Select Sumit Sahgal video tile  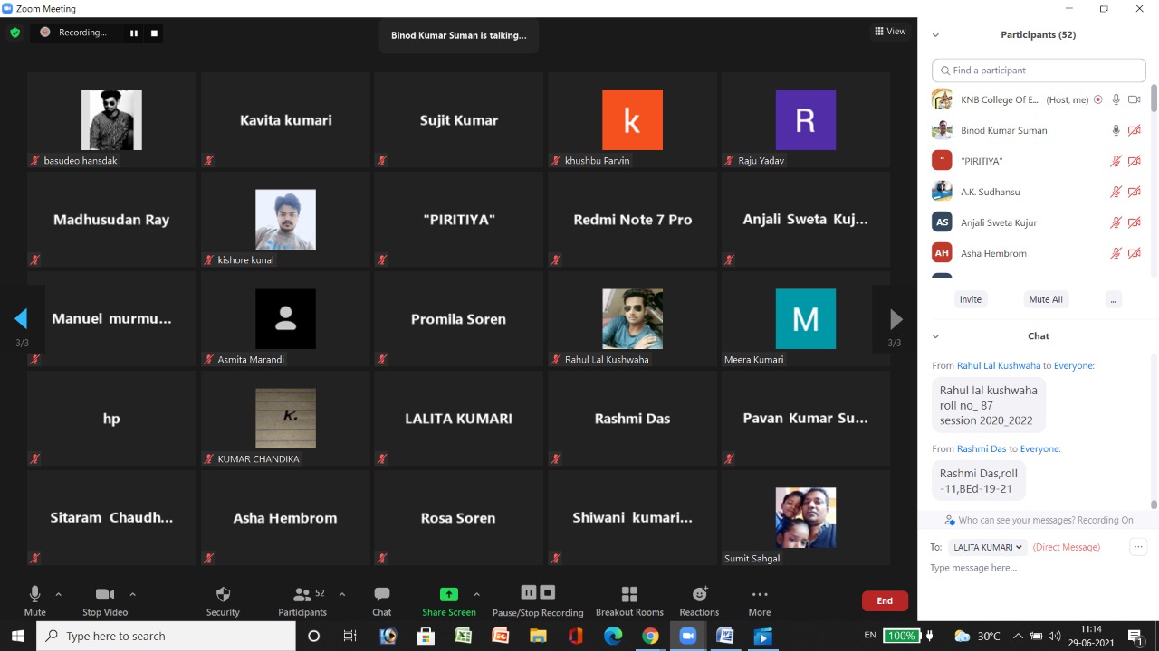(x=805, y=518)
